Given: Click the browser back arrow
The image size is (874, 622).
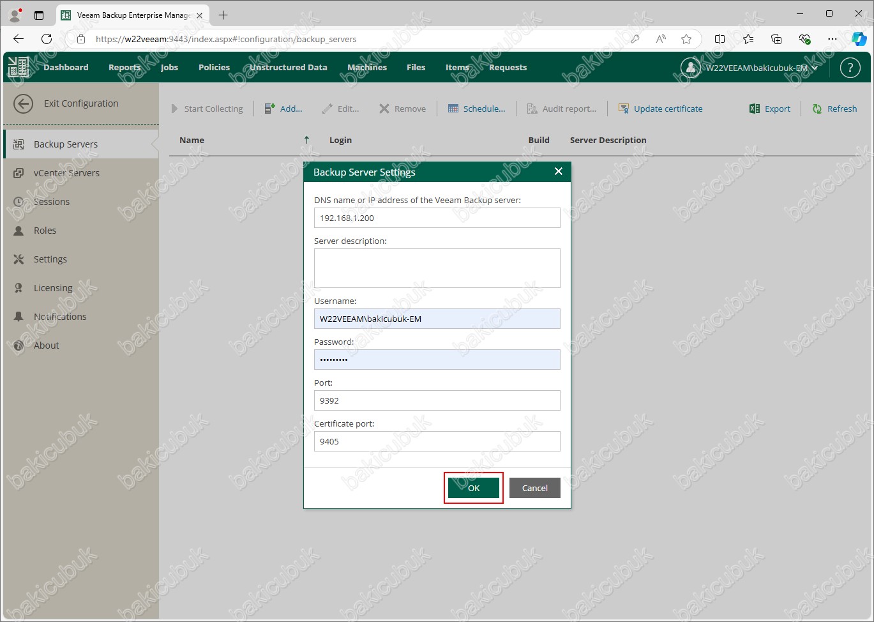Looking at the screenshot, I should (x=19, y=39).
